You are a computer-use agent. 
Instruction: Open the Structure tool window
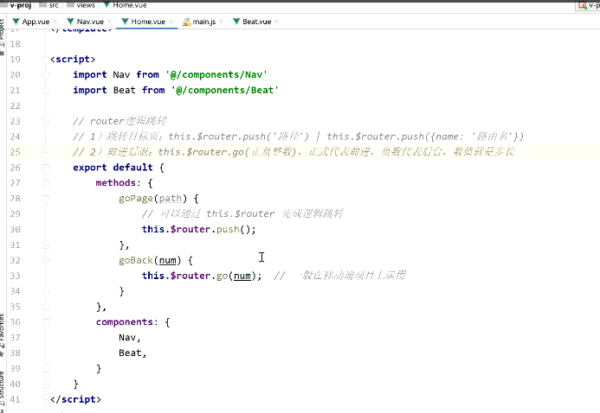tap(3, 390)
